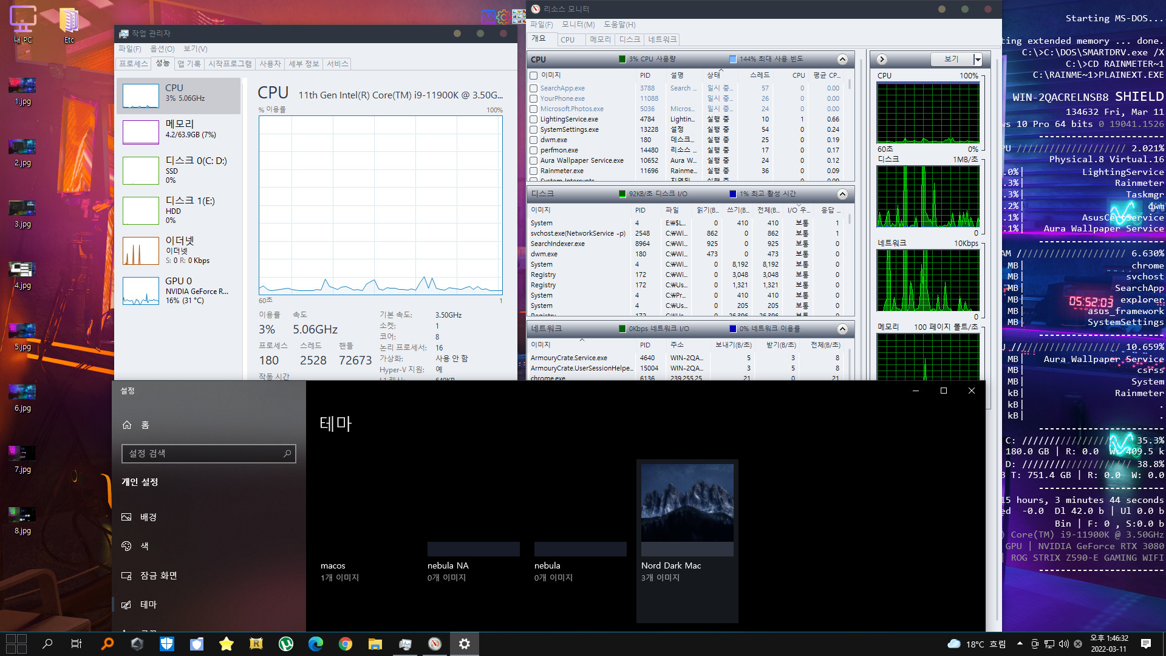Click the home icon in Settings sidebar

pyautogui.click(x=127, y=425)
